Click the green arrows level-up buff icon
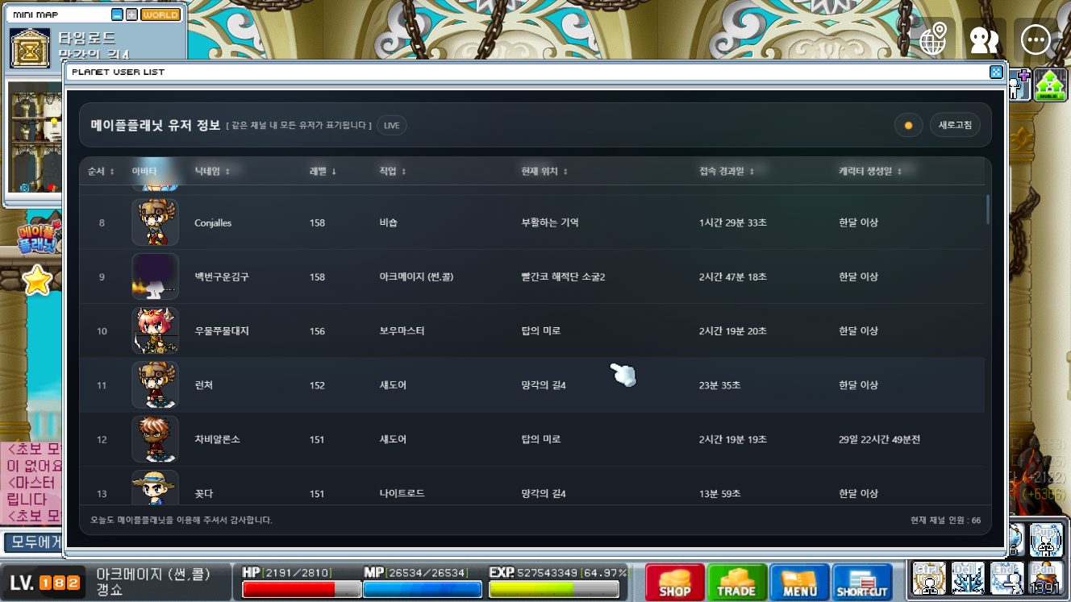 coord(1052,85)
